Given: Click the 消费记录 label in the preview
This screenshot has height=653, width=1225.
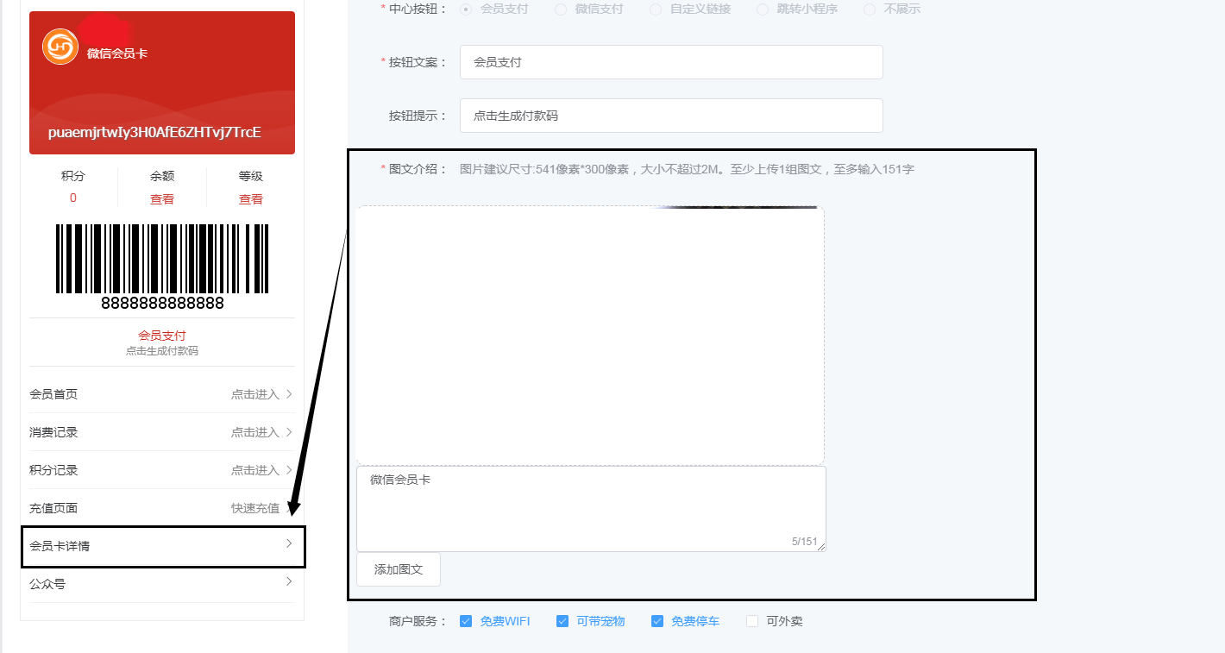Looking at the screenshot, I should pyautogui.click(x=53, y=432).
